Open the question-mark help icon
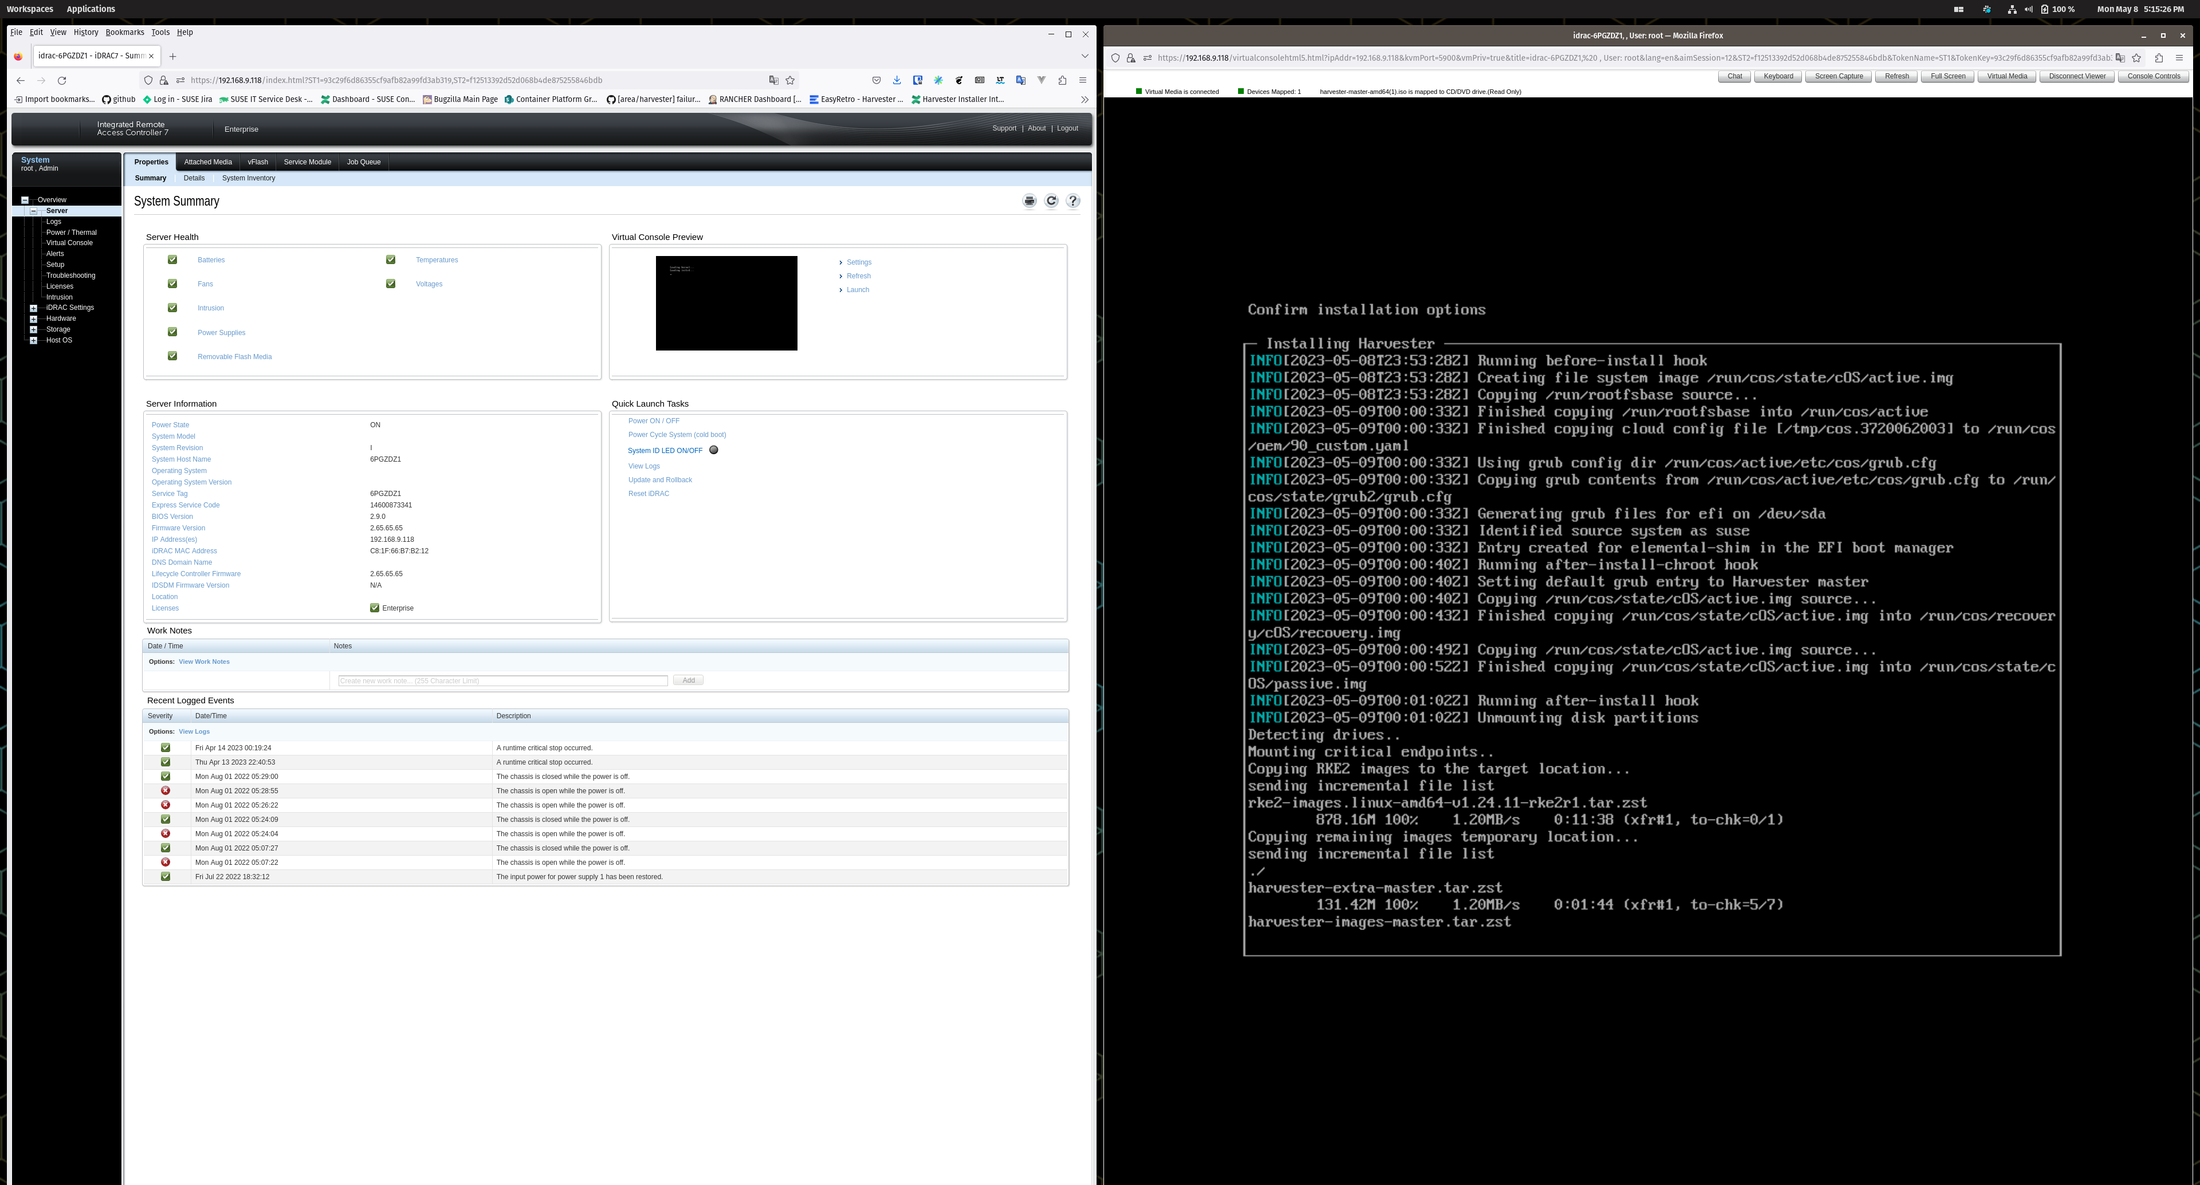This screenshot has height=1185, width=2200. click(1072, 200)
